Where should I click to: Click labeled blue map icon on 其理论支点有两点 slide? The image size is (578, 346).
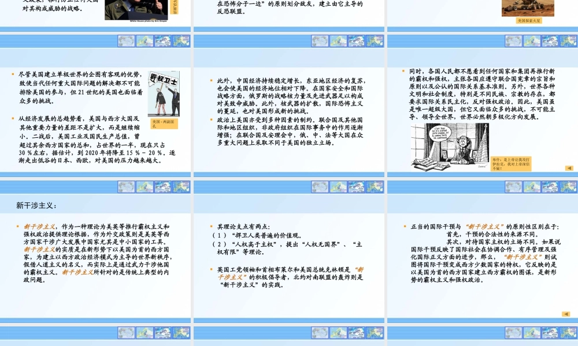[x=356, y=187]
